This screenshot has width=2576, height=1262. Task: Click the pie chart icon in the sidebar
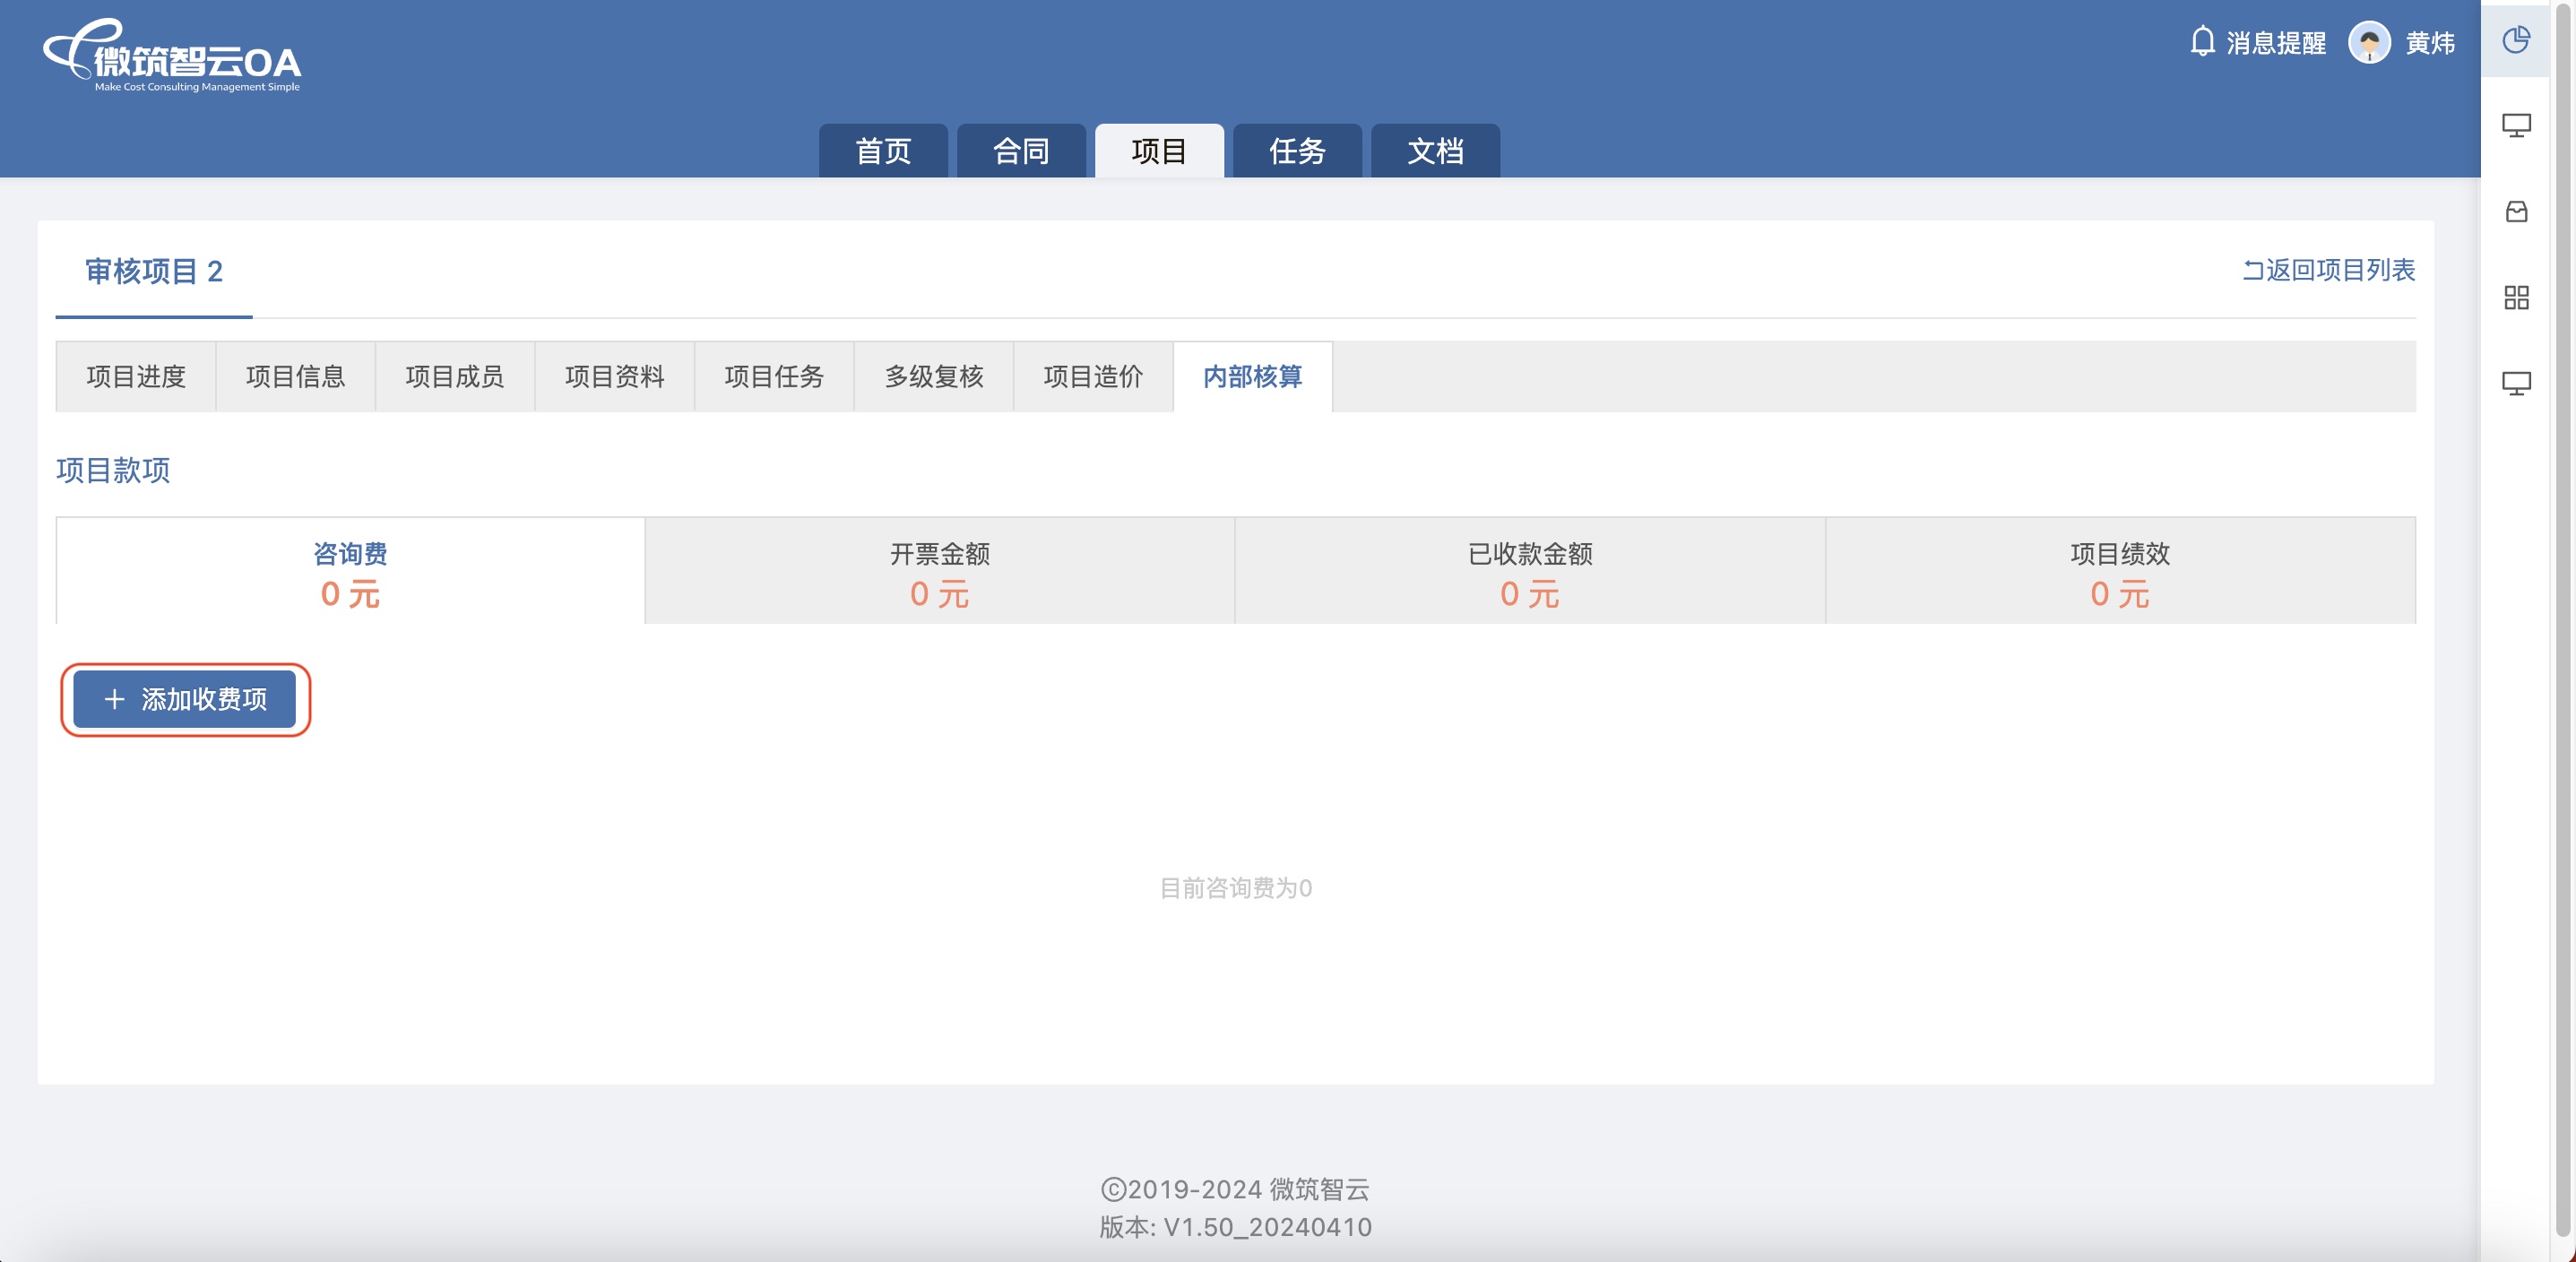click(2515, 40)
